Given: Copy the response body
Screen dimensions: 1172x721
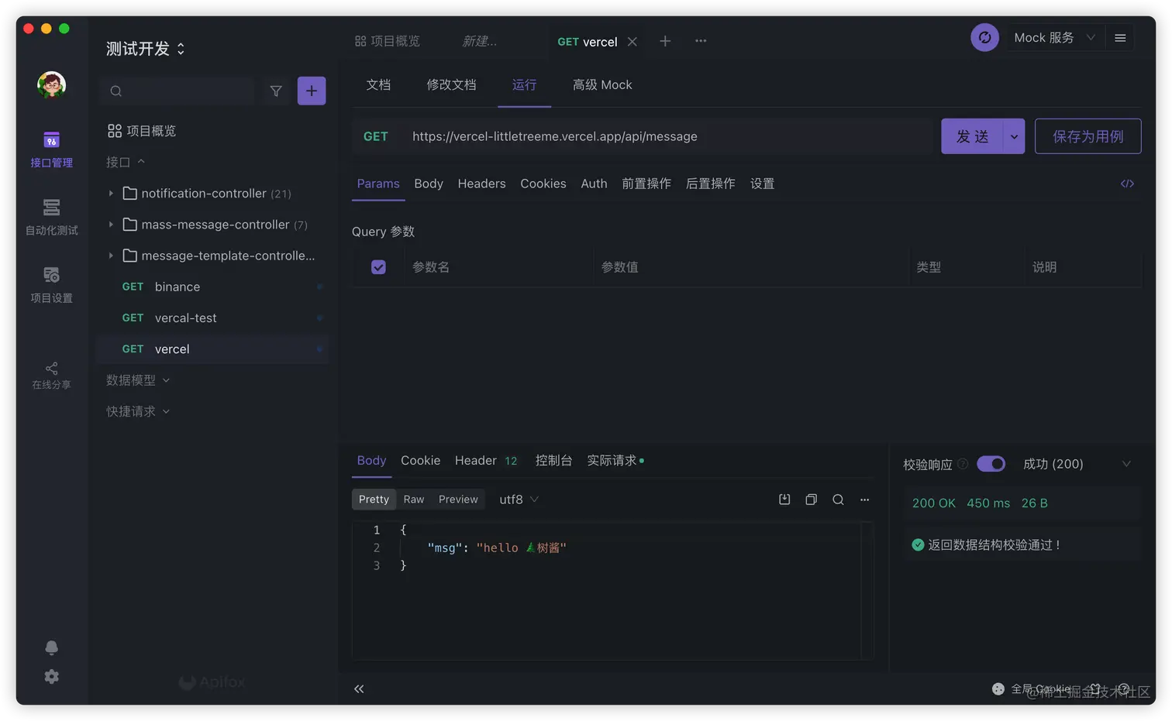Looking at the screenshot, I should (811, 500).
